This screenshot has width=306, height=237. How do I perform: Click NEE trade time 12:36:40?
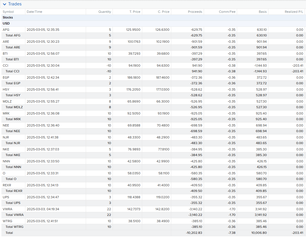[x=43, y=125]
